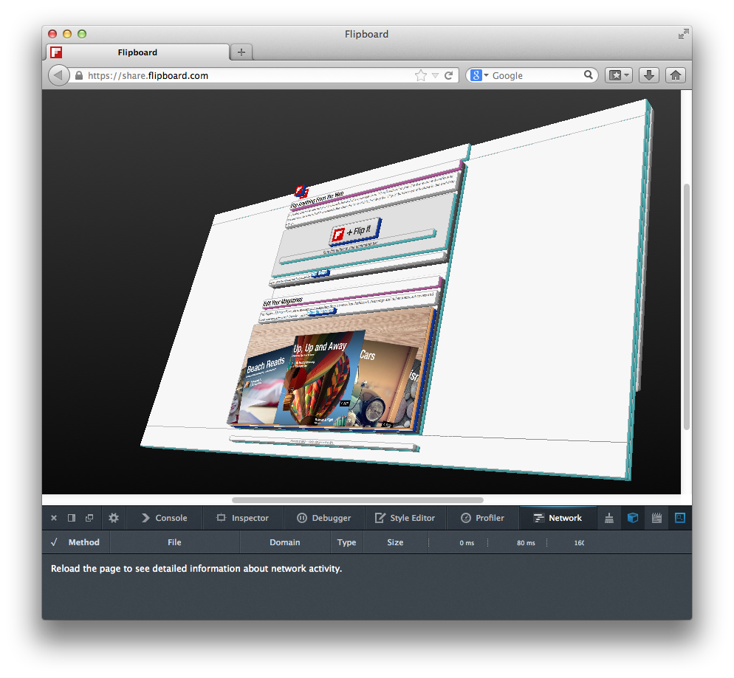Image resolution: width=734 pixels, height=678 pixels.
Task: Zoom the window with the green button
Action: (x=82, y=34)
